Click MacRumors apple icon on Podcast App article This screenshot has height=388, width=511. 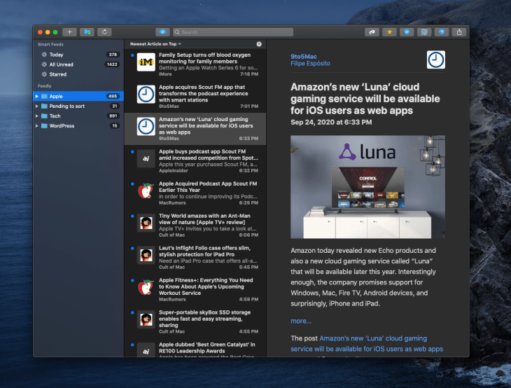pyautogui.click(x=146, y=190)
